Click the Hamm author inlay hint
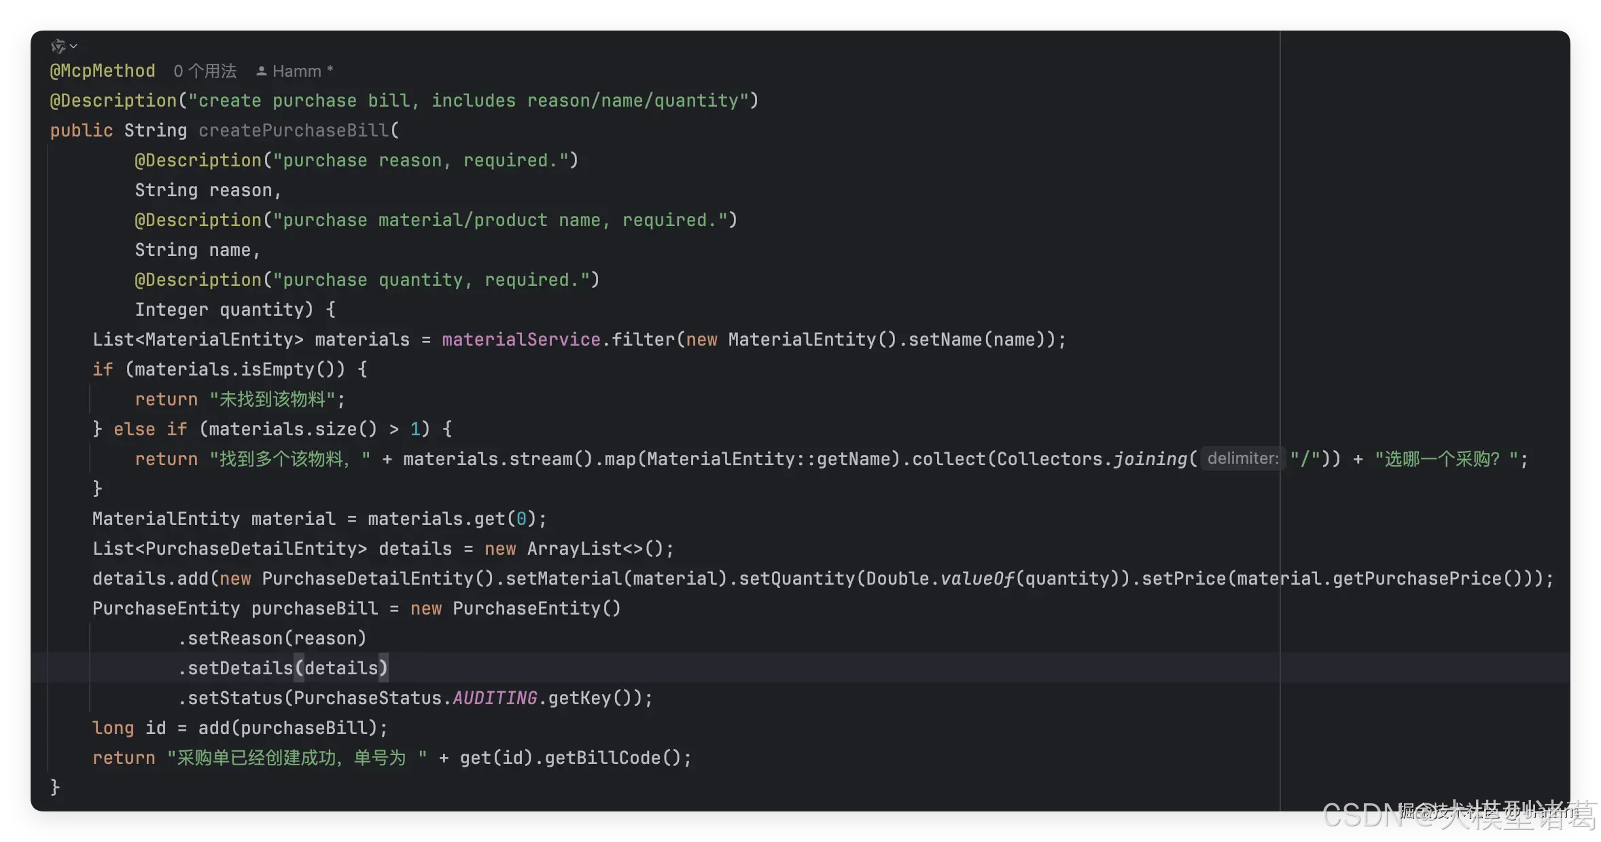1601x842 pixels. click(x=297, y=71)
